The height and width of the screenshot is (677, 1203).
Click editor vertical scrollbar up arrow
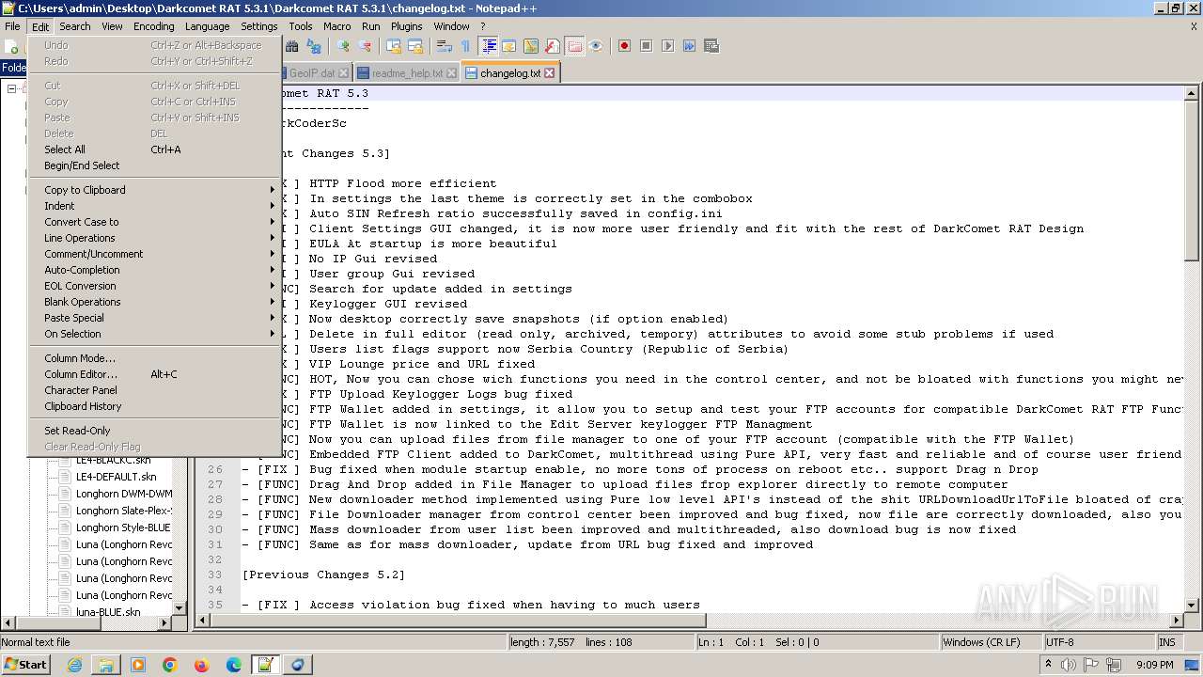[1192, 93]
